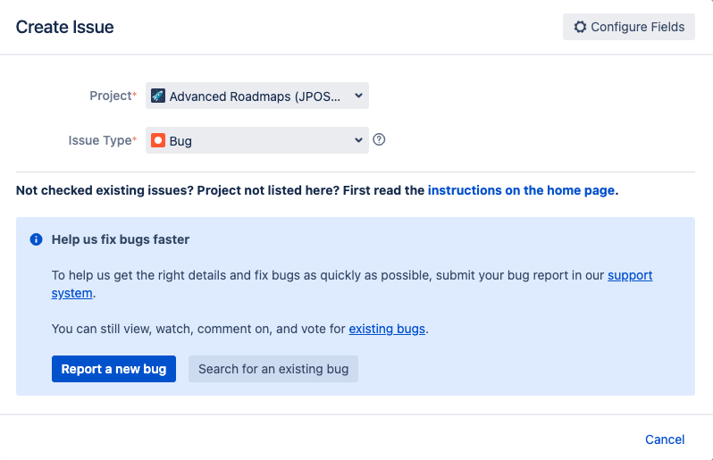This screenshot has height=460, width=713.
Task: Expand the Issue Type dropdown chevron
Action: pyautogui.click(x=359, y=140)
